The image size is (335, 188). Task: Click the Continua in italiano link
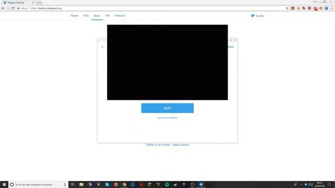(167, 118)
